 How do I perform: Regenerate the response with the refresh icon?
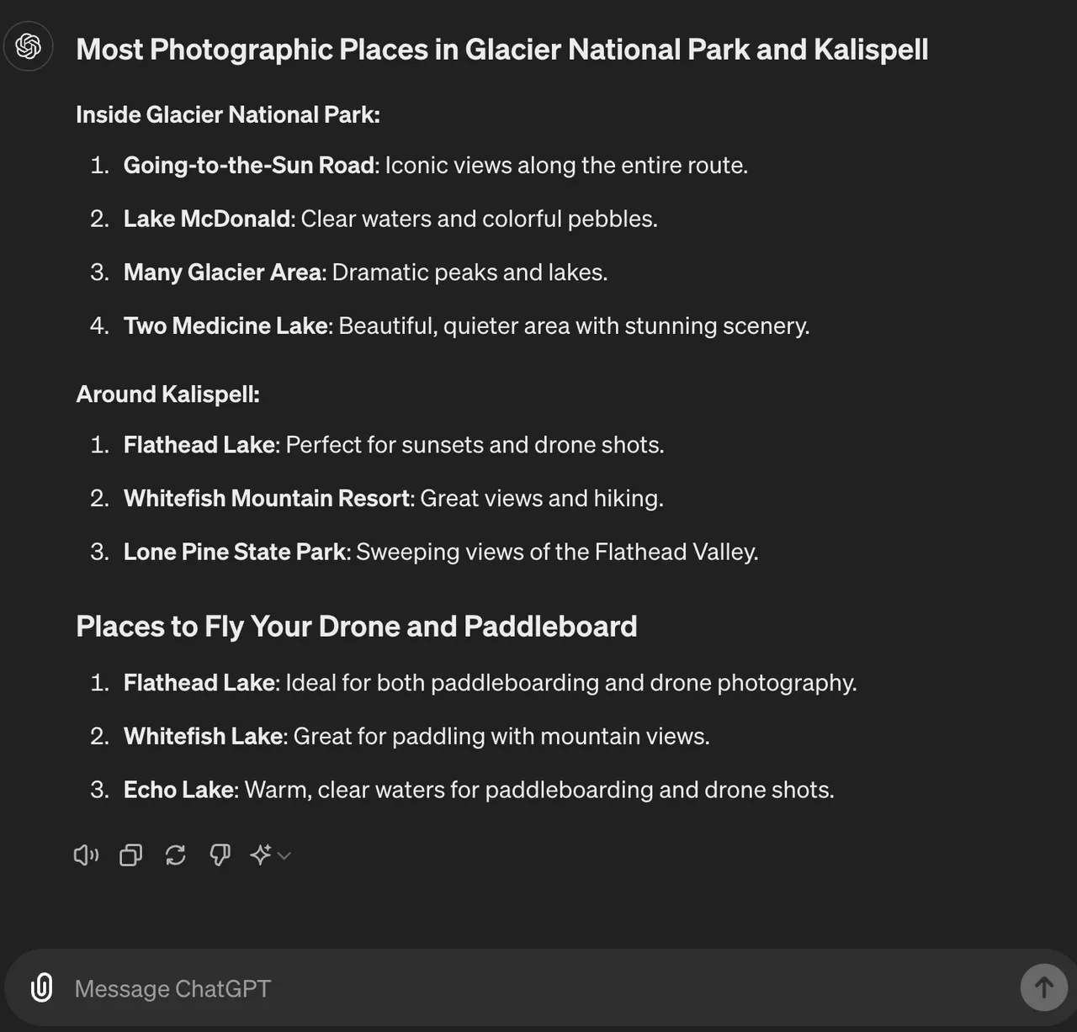(175, 855)
